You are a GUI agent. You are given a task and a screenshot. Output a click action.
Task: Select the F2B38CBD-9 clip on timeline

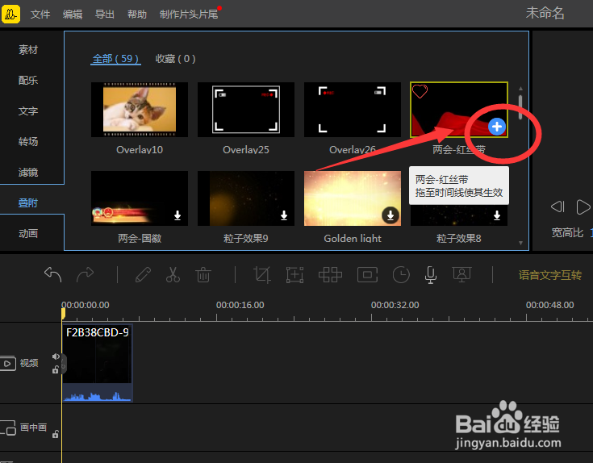[98, 363]
